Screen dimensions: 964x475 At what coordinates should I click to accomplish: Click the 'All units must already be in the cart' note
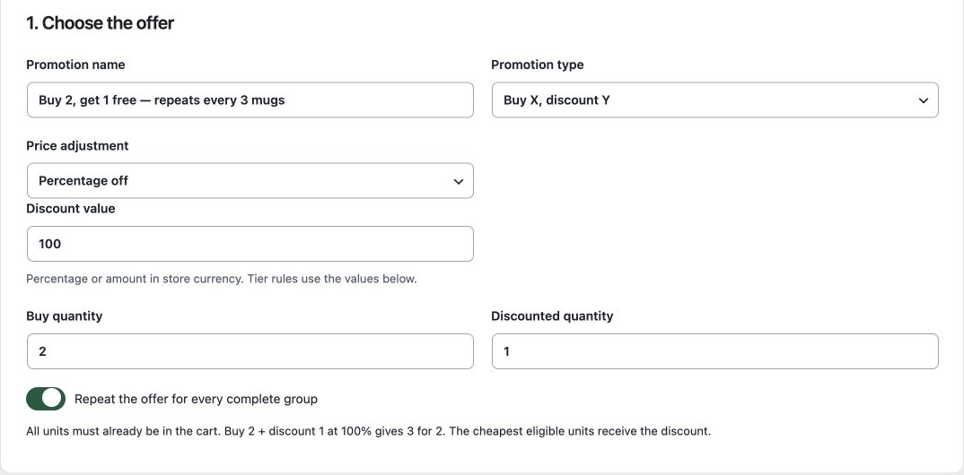[x=368, y=431]
